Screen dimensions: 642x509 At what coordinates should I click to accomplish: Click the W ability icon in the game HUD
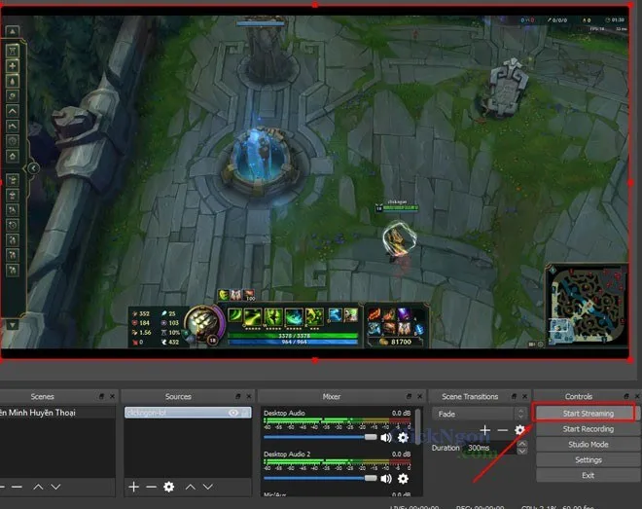tap(273, 315)
